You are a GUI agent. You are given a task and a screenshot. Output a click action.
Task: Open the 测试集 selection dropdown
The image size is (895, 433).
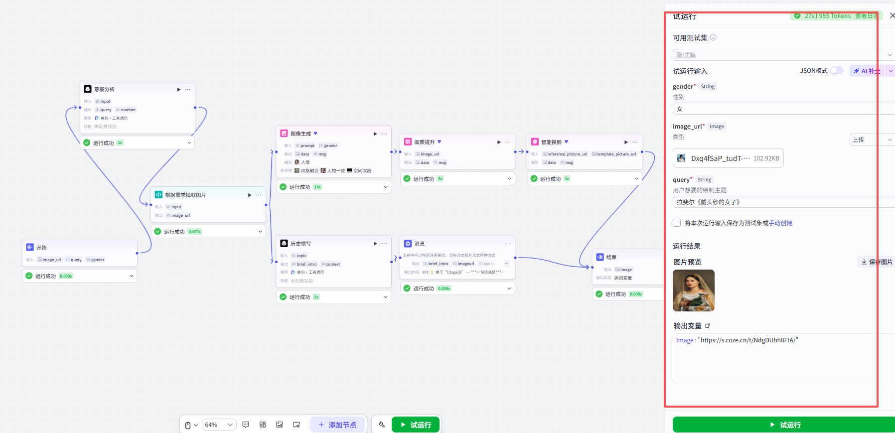click(783, 55)
